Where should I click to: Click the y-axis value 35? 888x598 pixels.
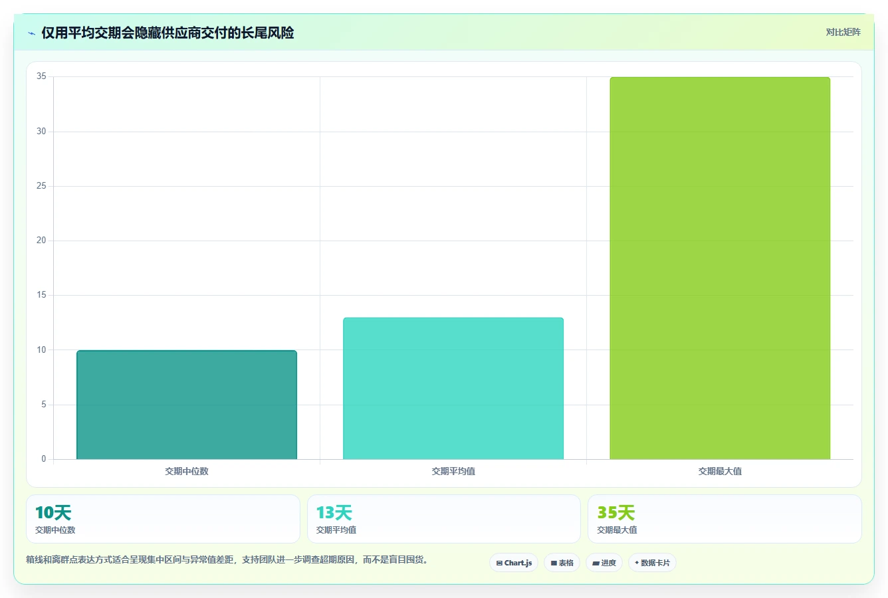coord(41,76)
